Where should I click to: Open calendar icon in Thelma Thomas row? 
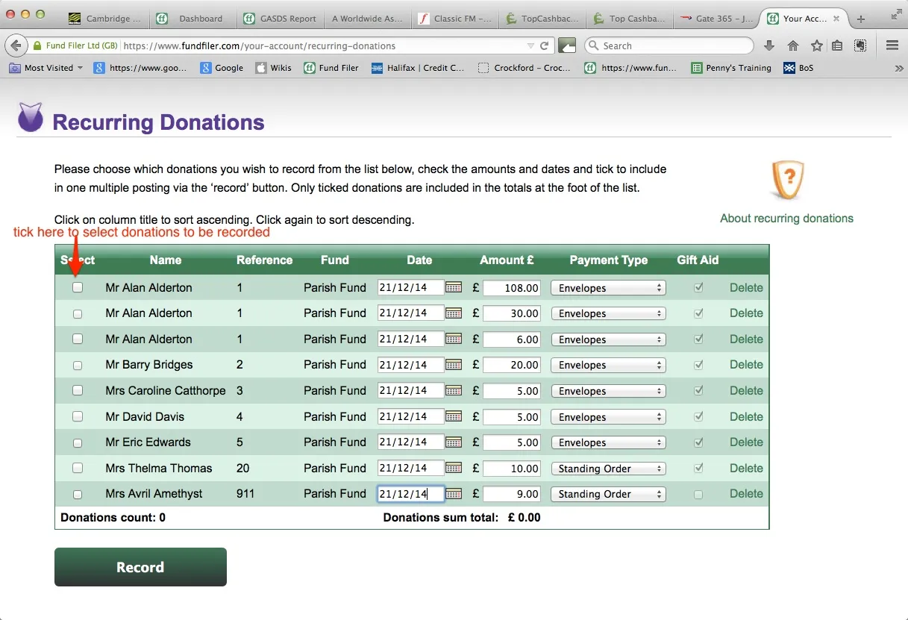click(454, 468)
